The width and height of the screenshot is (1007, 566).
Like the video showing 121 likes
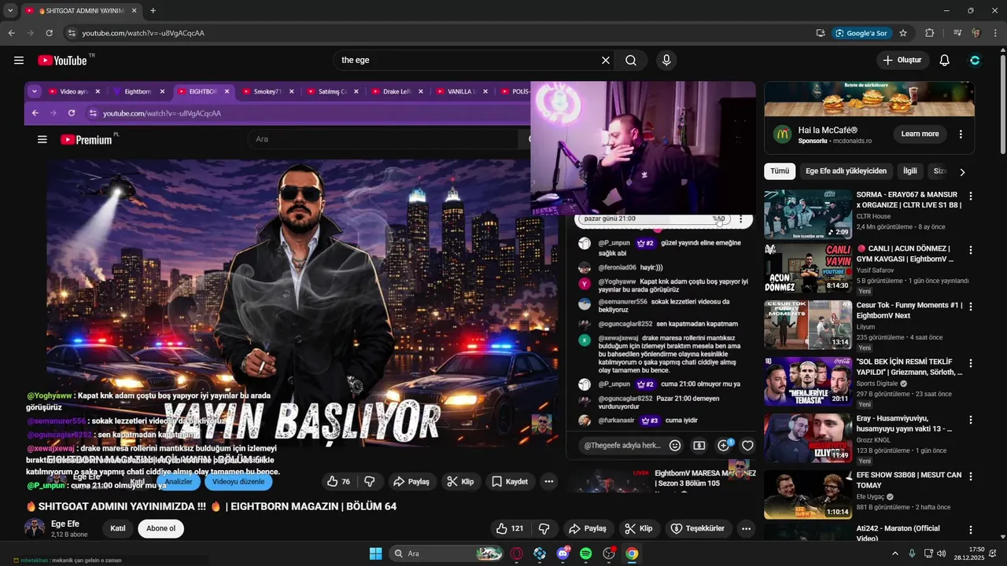[510, 528]
